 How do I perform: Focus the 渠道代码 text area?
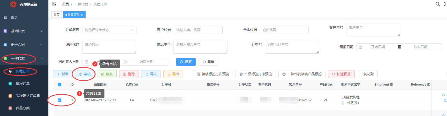(x=109, y=47)
